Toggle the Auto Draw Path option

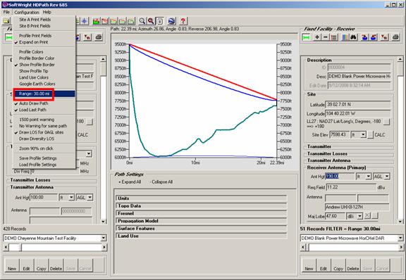[33, 103]
